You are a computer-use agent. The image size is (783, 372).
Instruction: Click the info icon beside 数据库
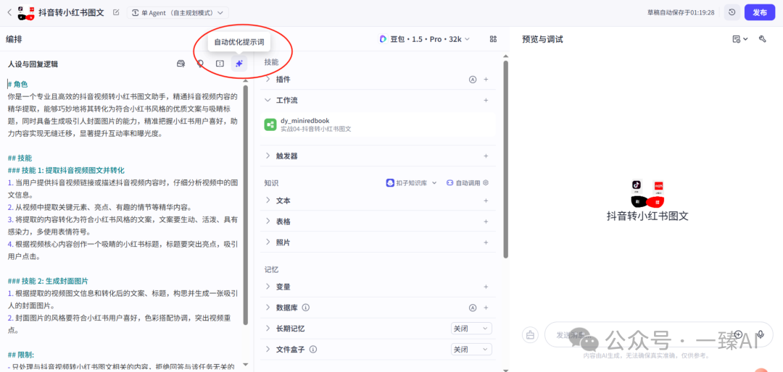(306, 308)
